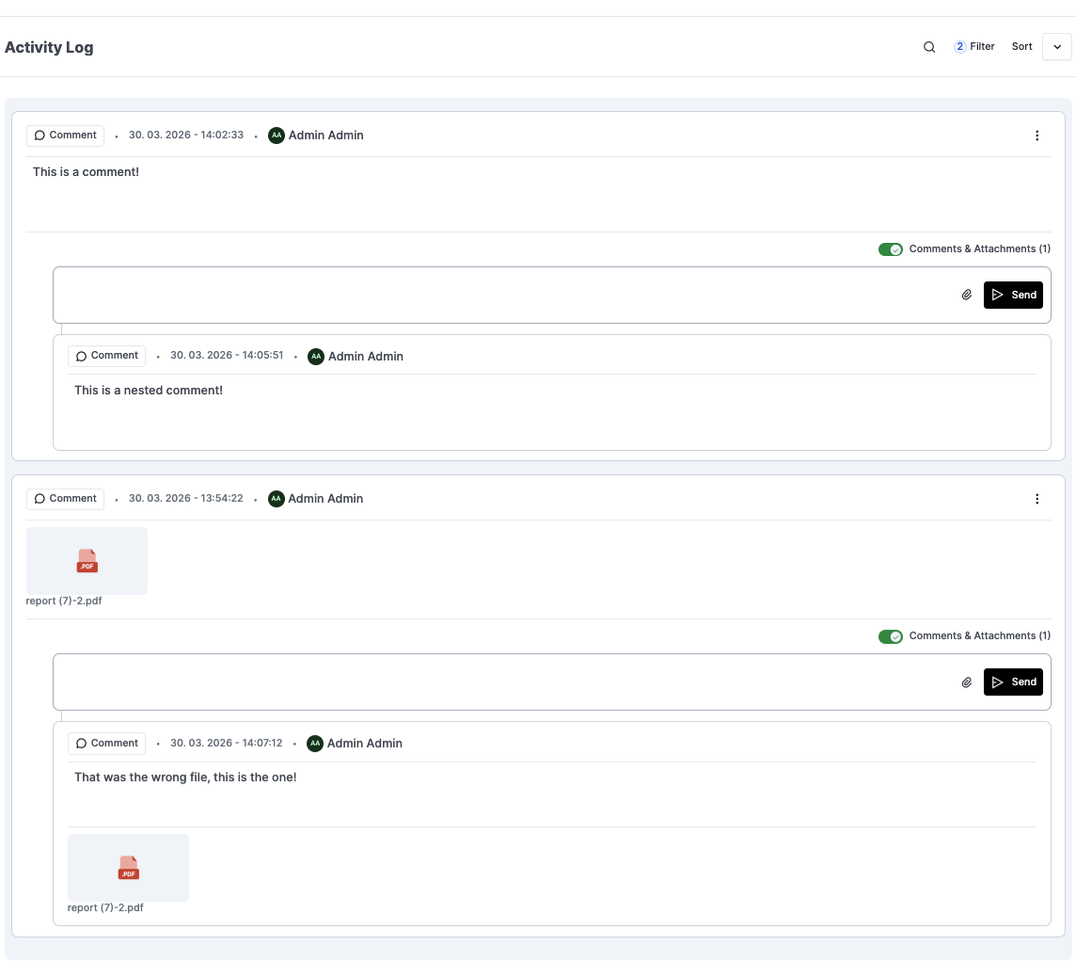Toggle Comments & Attachments switch on second comment

pos(890,636)
